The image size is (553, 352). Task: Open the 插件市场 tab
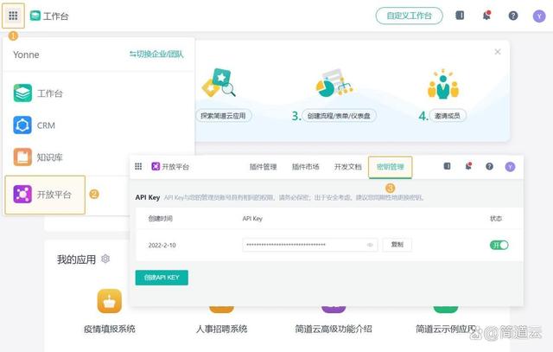(x=305, y=167)
